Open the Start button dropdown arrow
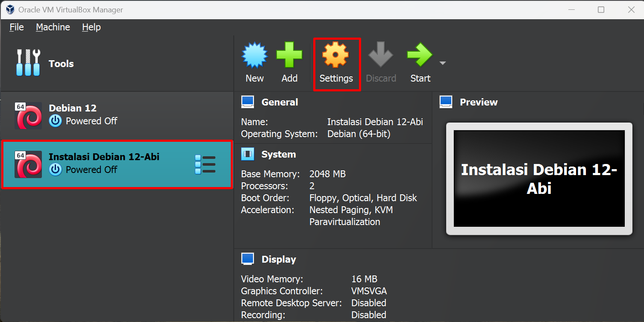This screenshot has height=322, width=644. pos(443,63)
